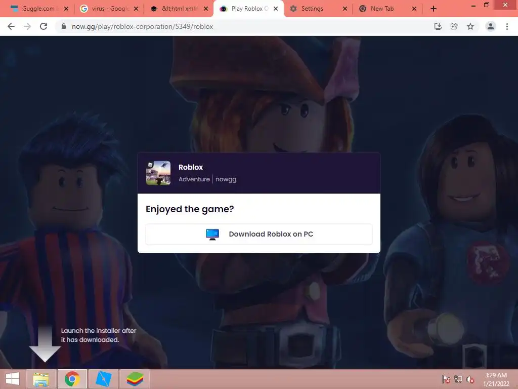Close the Settings tab
The image size is (518, 389).
click(345, 9)
